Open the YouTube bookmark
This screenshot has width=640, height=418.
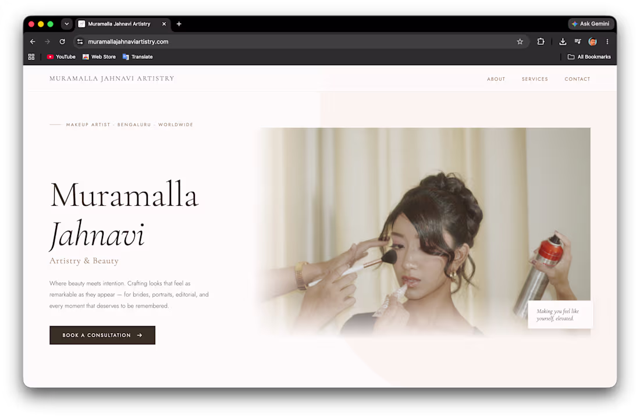61,57
